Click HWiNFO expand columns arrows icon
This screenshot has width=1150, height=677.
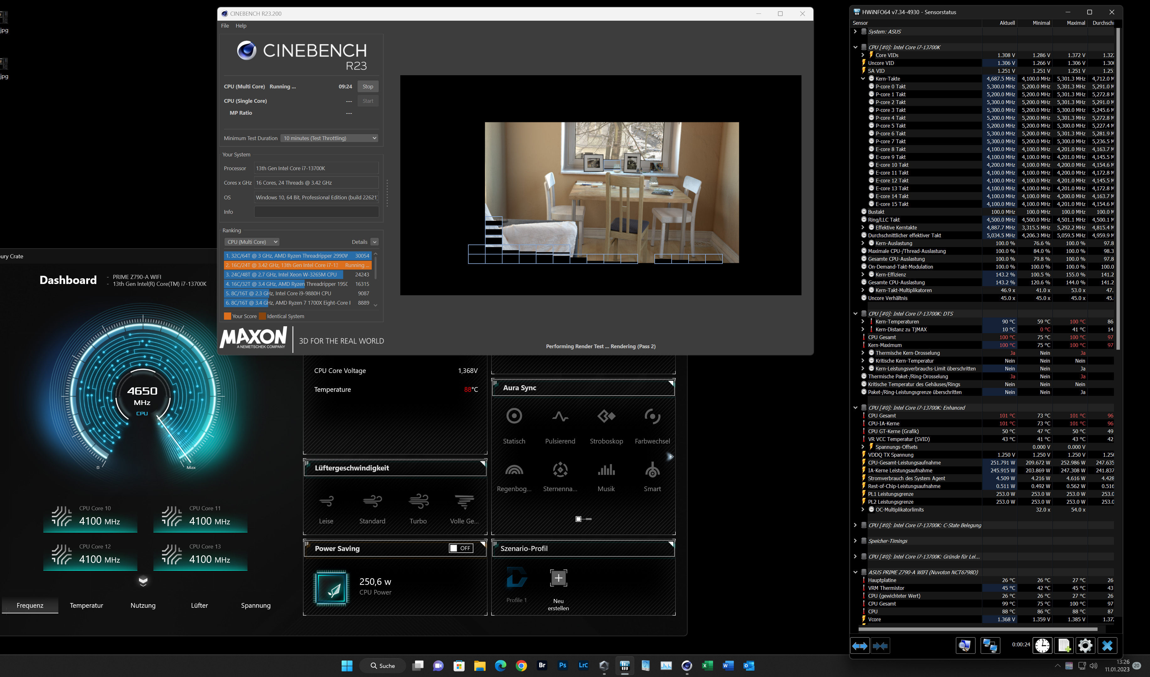(x=860, y=646)
